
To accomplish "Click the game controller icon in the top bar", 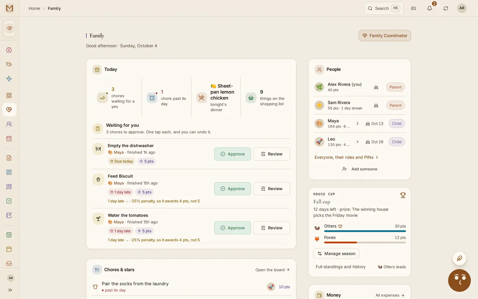I will [x=413, y=8].
